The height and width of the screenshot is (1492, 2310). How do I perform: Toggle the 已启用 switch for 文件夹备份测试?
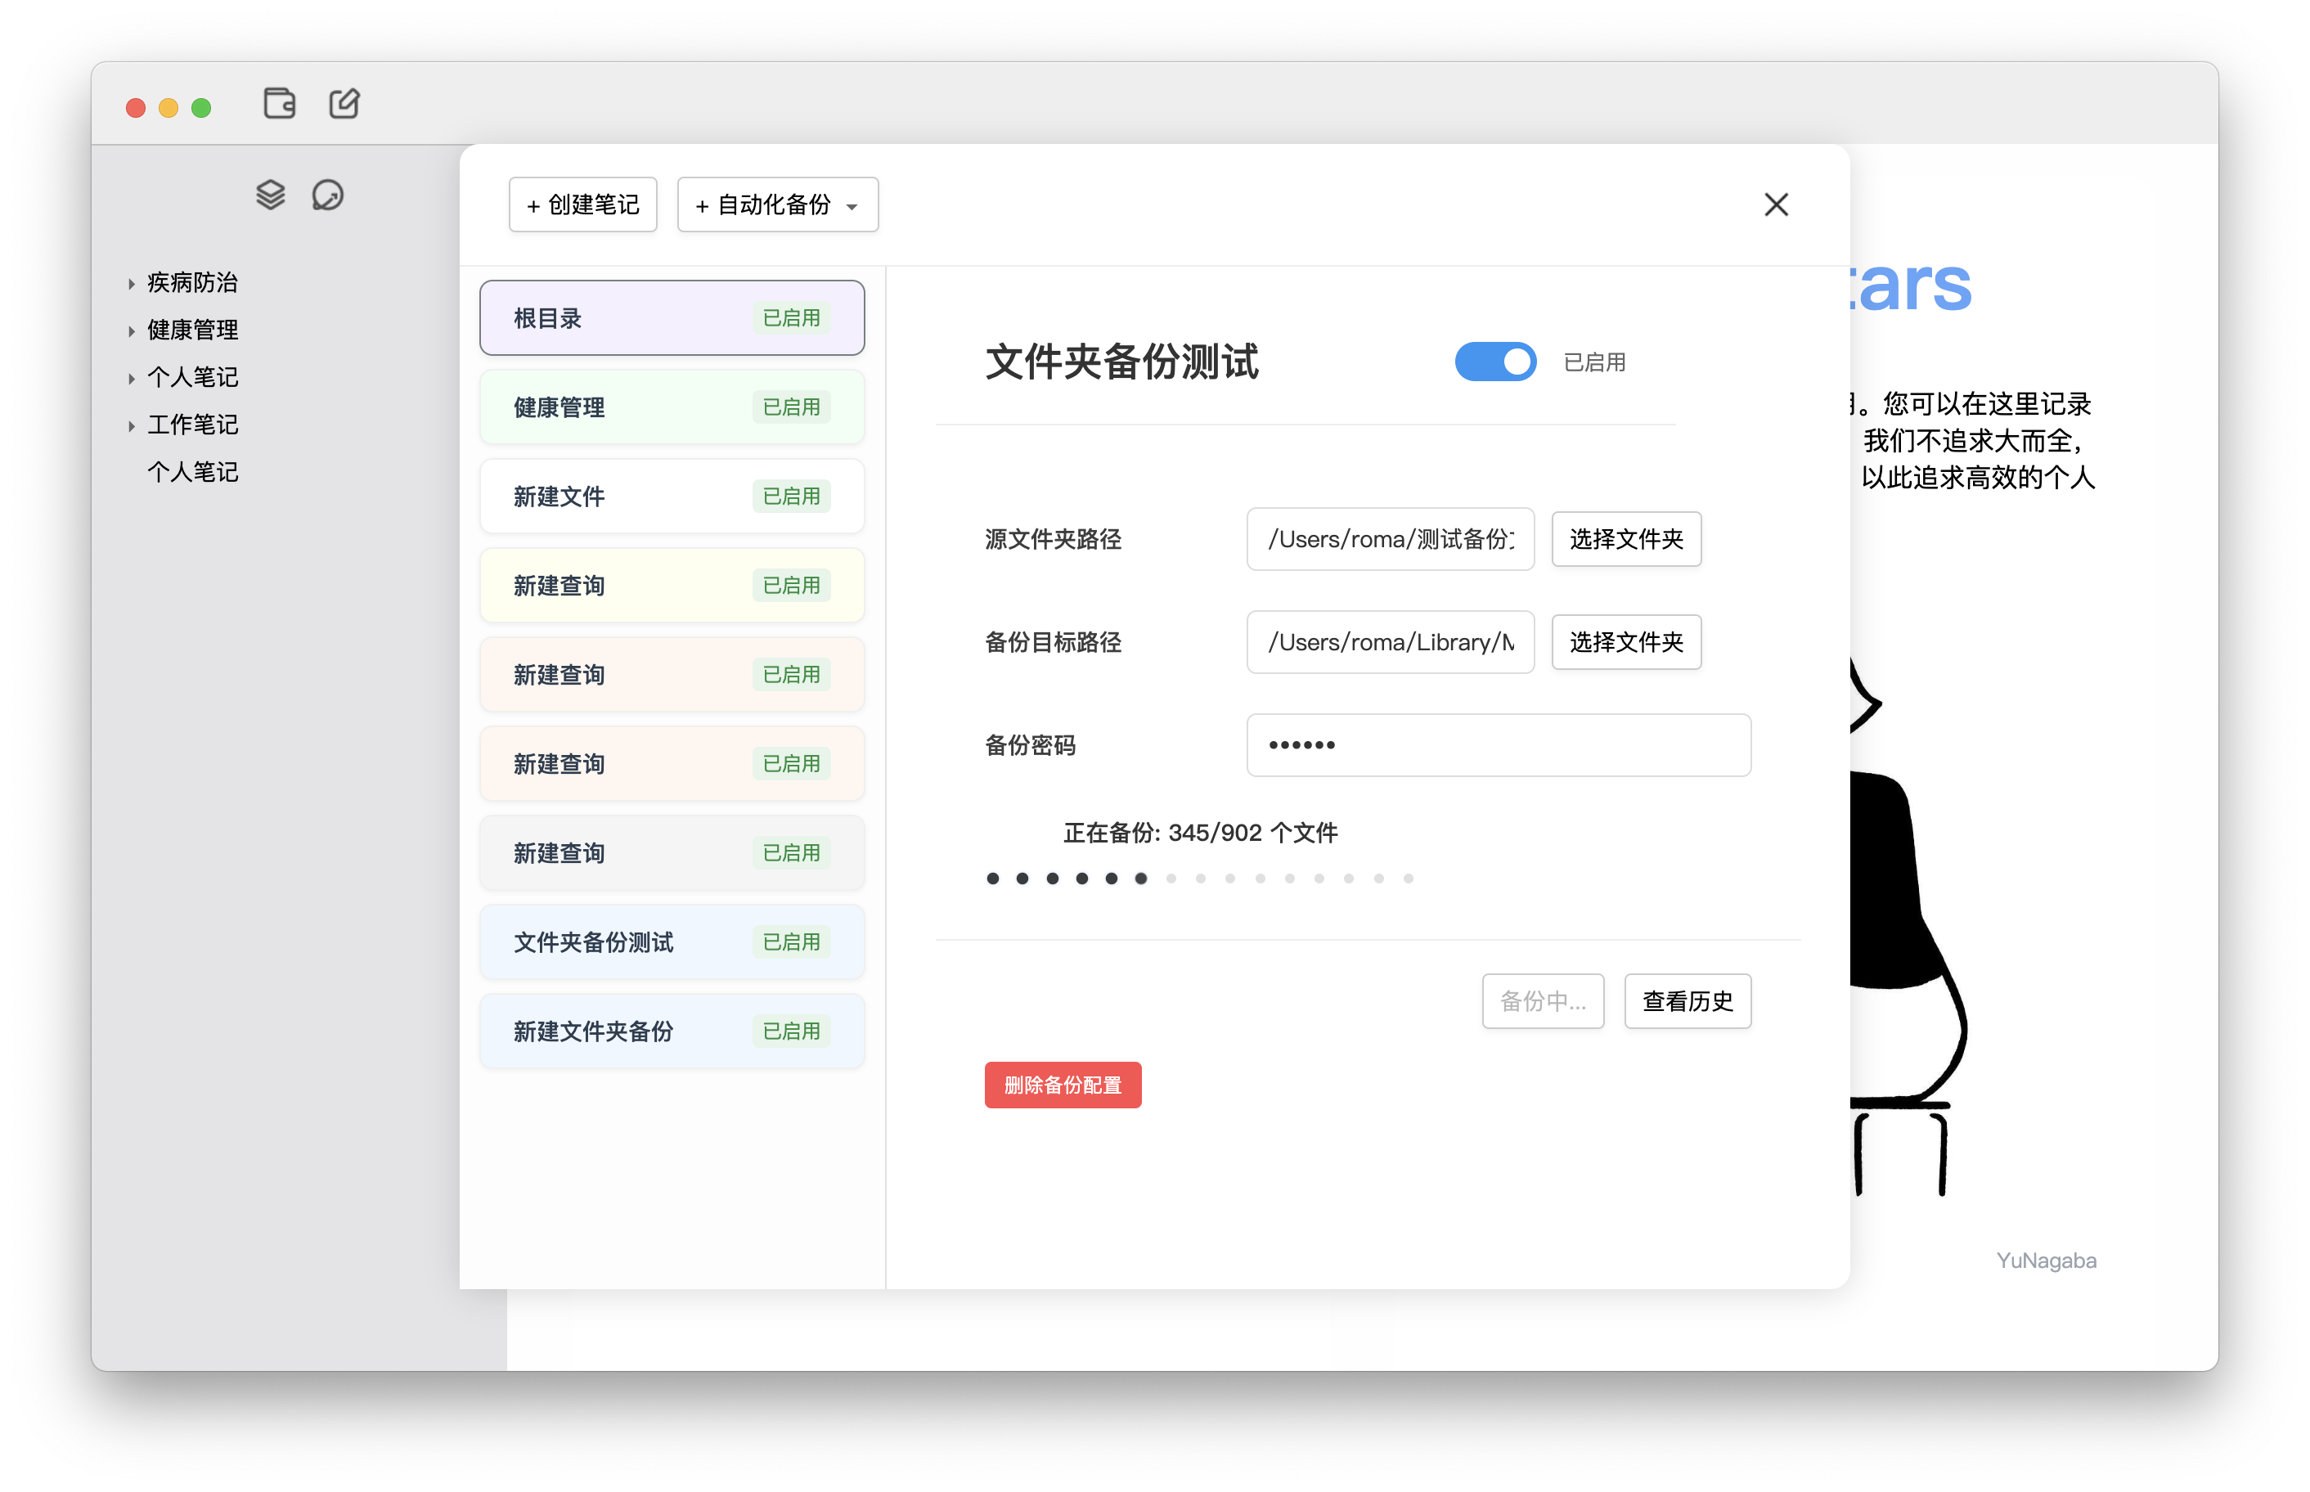pos(1494,362)
